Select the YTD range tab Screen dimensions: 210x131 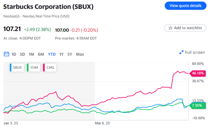click(52, 54)
